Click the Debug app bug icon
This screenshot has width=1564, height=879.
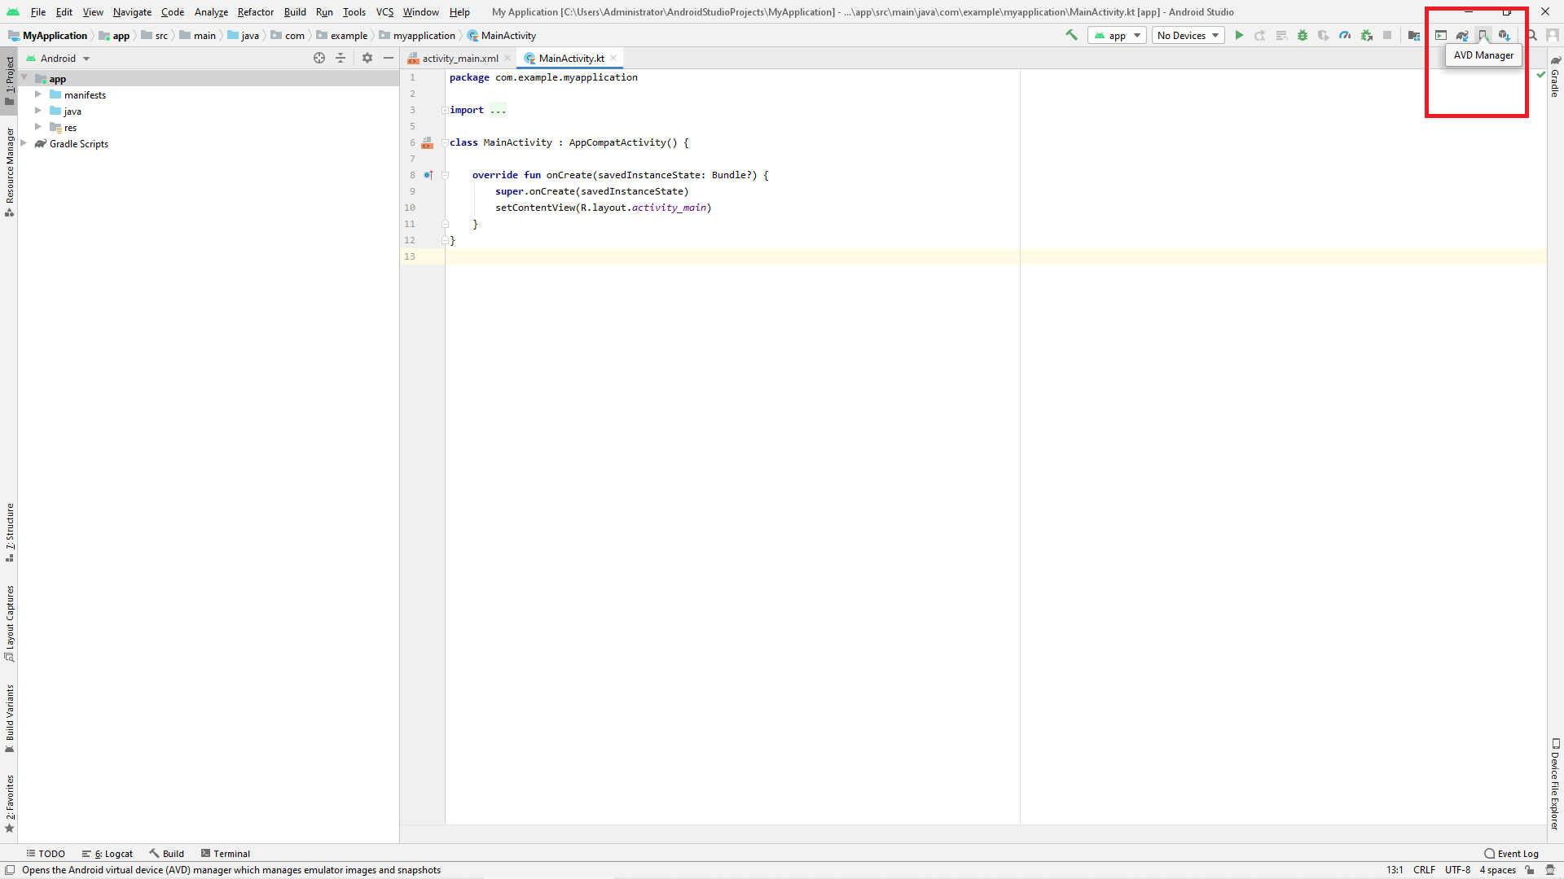pos(1303,35)
